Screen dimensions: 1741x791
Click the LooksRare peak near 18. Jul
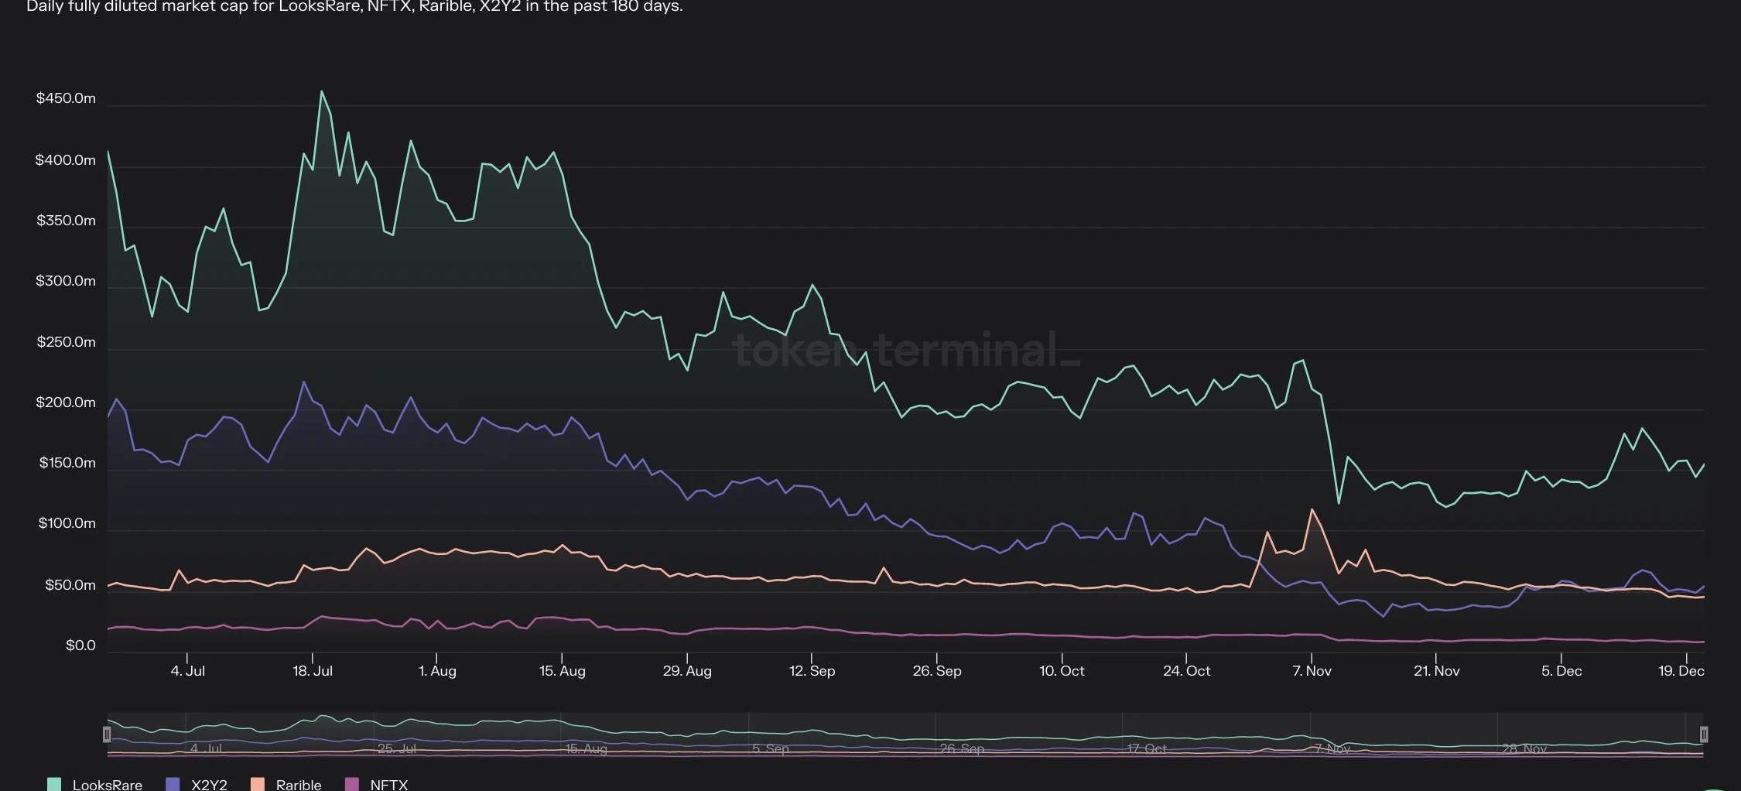tap(322, 91)
